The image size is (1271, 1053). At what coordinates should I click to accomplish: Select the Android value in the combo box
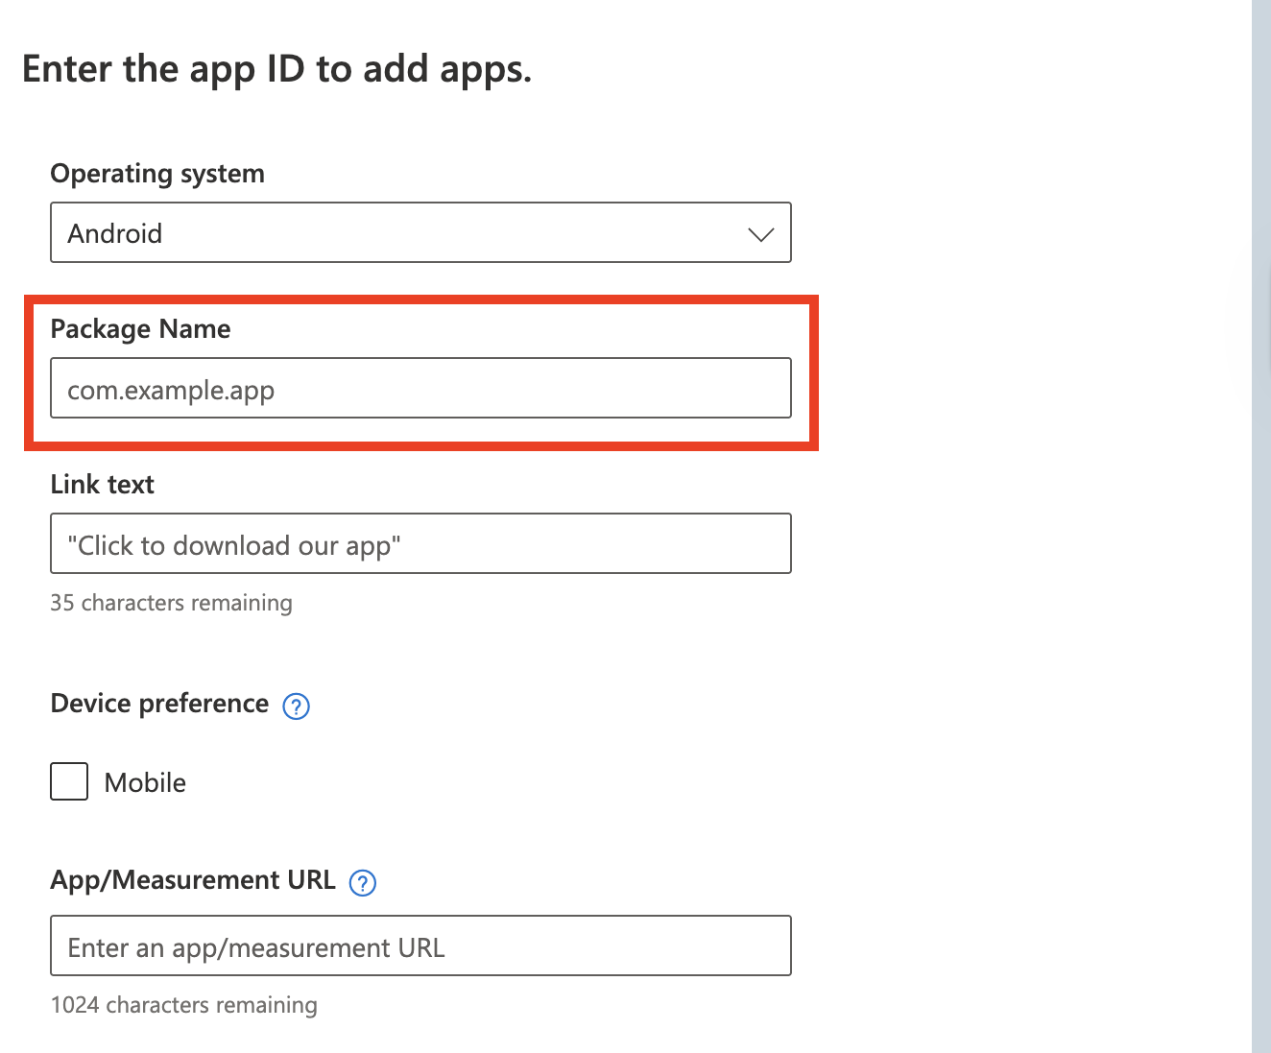(115, 233)
